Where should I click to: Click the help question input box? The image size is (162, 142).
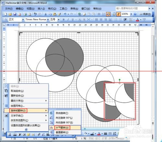(132, 8)
